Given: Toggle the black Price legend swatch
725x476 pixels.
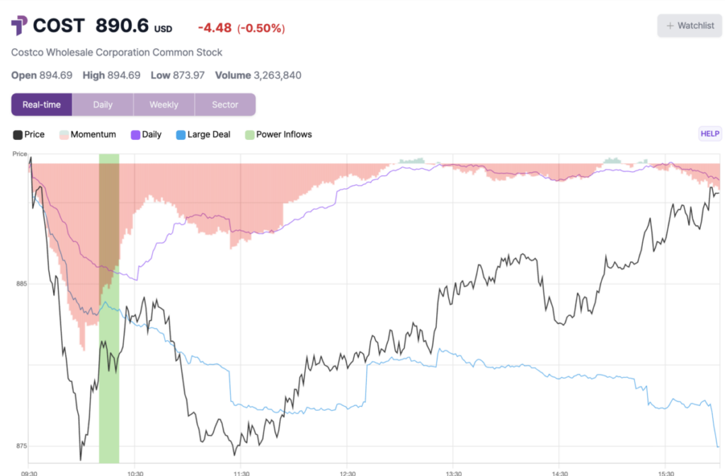Looking at the screenshot, I should 18,134.
